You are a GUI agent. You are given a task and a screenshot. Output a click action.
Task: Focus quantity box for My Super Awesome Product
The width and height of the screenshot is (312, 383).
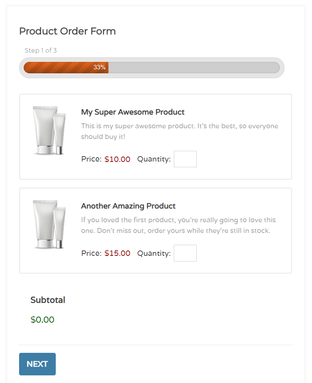(185, 159)
